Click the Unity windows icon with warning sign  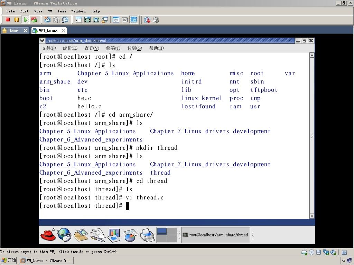click(105, 20)
